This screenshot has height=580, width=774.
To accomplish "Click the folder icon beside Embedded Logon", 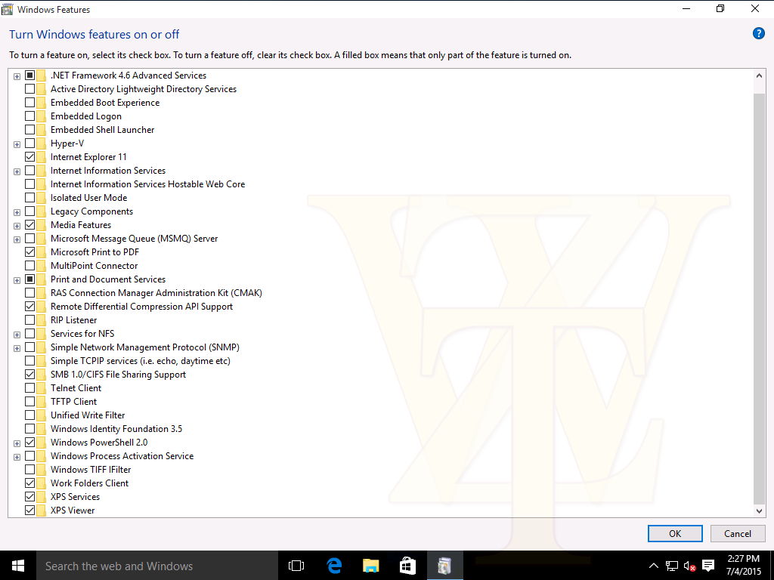I will [41, 116].
